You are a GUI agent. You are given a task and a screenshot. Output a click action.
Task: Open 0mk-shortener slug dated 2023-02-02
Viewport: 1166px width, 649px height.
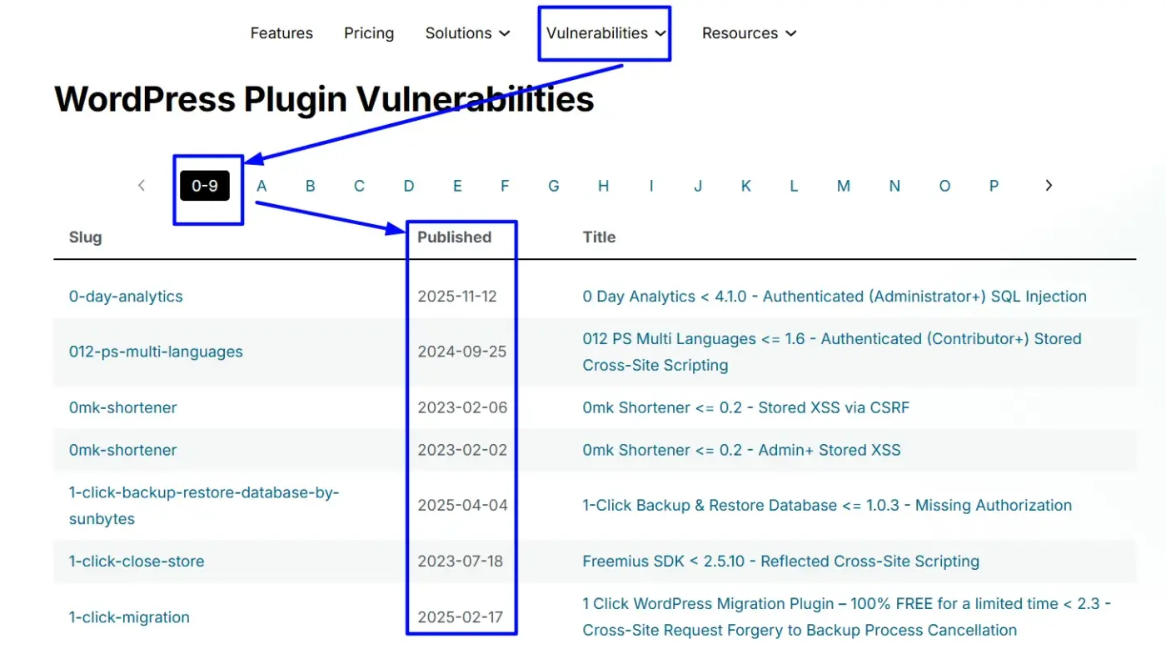pyautogui.click(x=123, y=450)
